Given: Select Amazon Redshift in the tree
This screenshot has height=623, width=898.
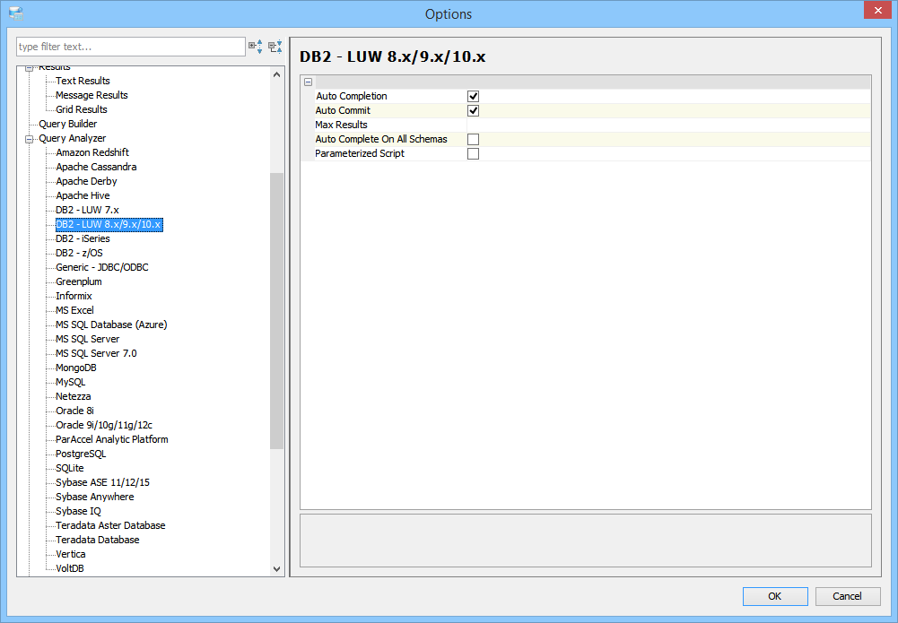Looking at the screenshot, I should [x=92, y=152].
